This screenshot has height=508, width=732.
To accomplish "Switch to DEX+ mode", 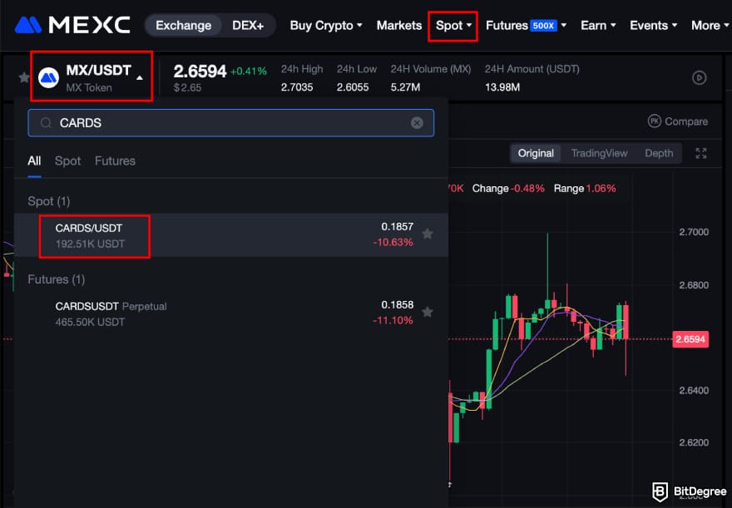I will (248, 25).
